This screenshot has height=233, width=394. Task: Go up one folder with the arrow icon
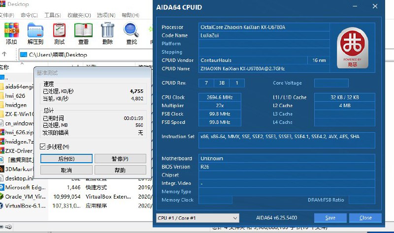4,54
